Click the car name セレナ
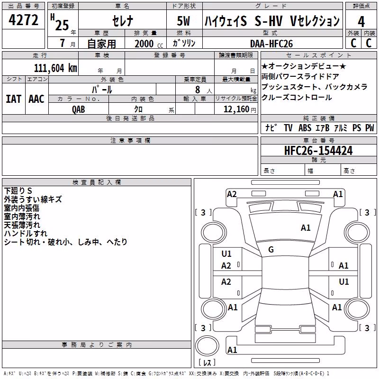The height and width of the screenshot is (379, 379). [123, 20]
